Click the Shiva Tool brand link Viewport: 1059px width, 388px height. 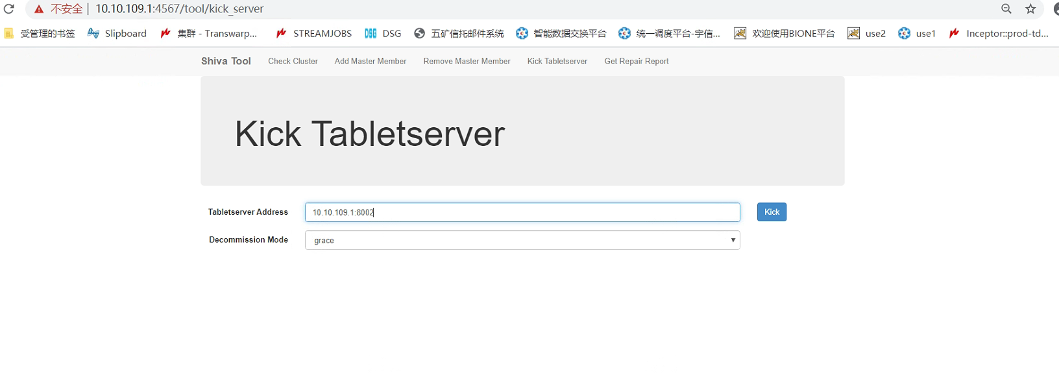point(226,61)
